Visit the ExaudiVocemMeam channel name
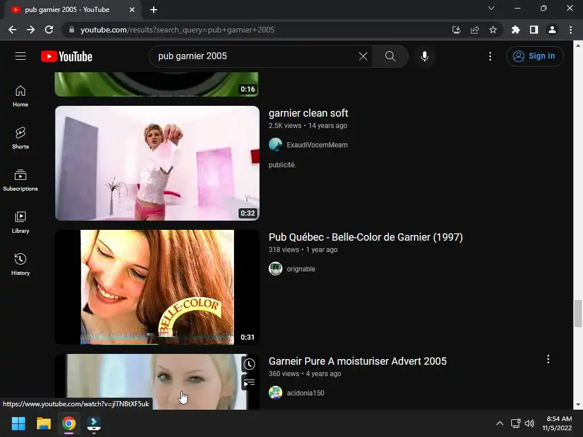 coord(317,145)
